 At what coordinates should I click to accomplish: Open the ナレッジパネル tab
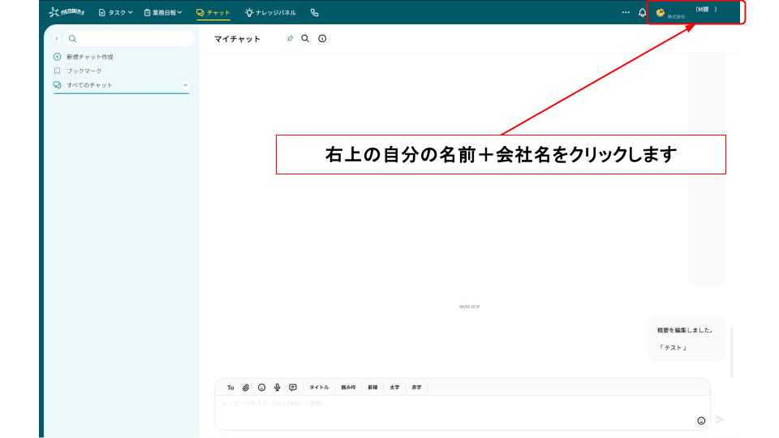point(270,13)
